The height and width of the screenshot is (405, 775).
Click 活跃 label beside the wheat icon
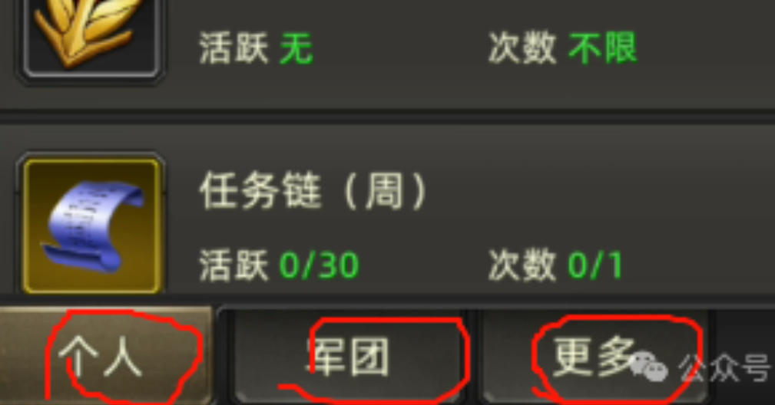[234, 48]
